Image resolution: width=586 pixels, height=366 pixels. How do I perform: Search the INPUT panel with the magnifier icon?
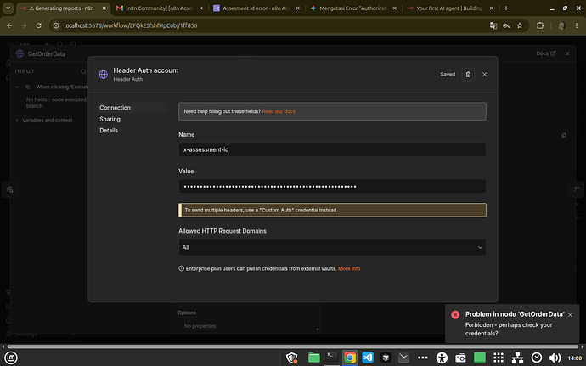point(83,71)
